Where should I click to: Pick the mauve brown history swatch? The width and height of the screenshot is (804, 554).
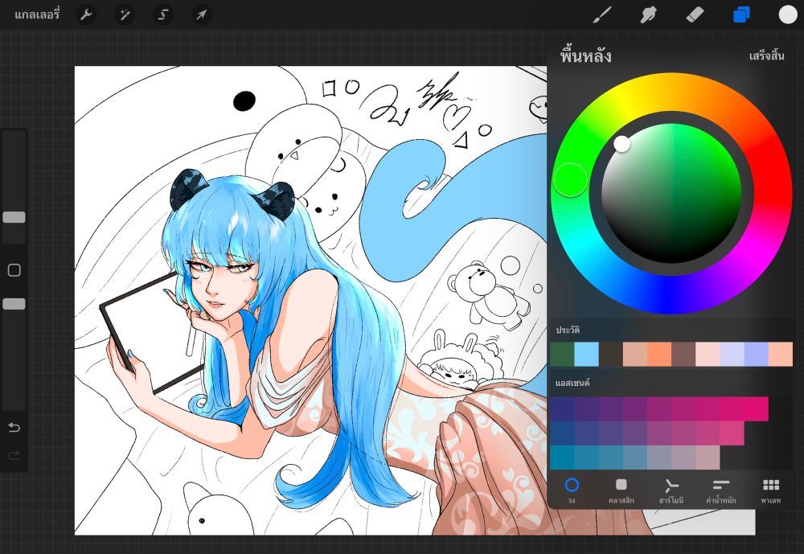point(683,355)
